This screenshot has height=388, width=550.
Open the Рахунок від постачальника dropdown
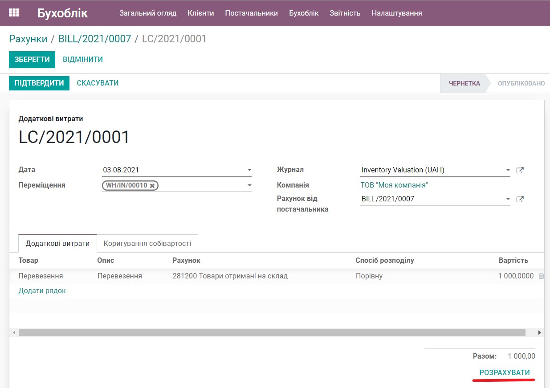[x=508, y=199]
